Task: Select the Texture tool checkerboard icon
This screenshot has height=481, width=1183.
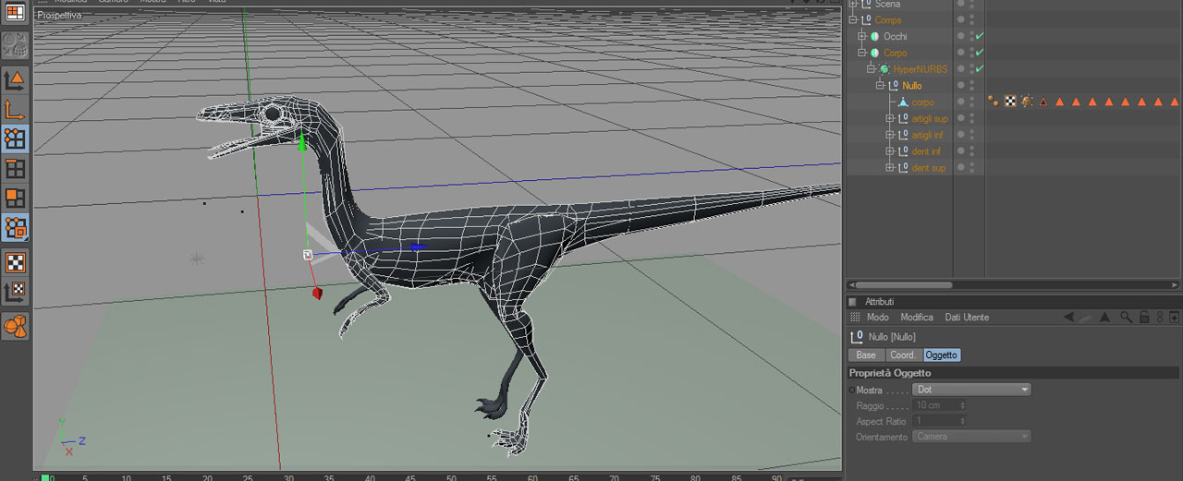Action: 16,262
